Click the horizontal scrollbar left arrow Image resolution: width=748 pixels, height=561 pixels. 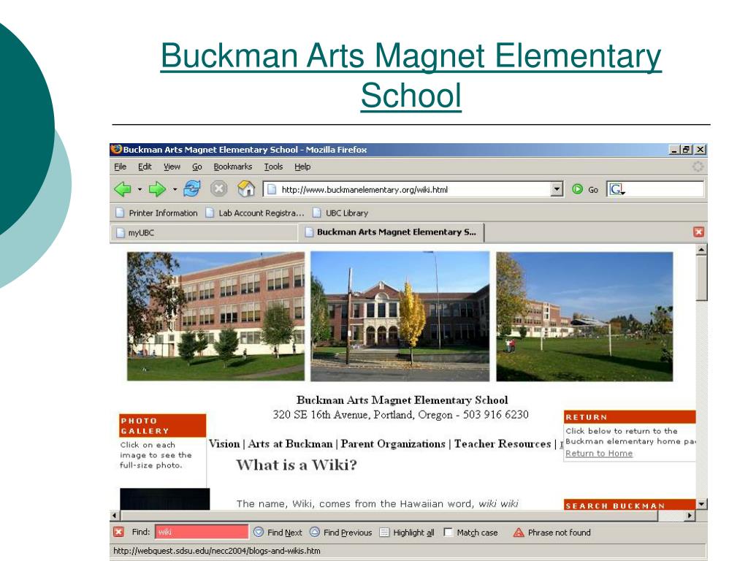tap(115, 515)
